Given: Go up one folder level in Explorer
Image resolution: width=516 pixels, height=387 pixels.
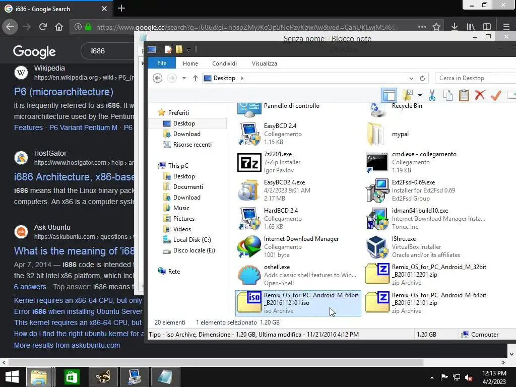Looking at the screenshot, I should click(x=196, y=78).
